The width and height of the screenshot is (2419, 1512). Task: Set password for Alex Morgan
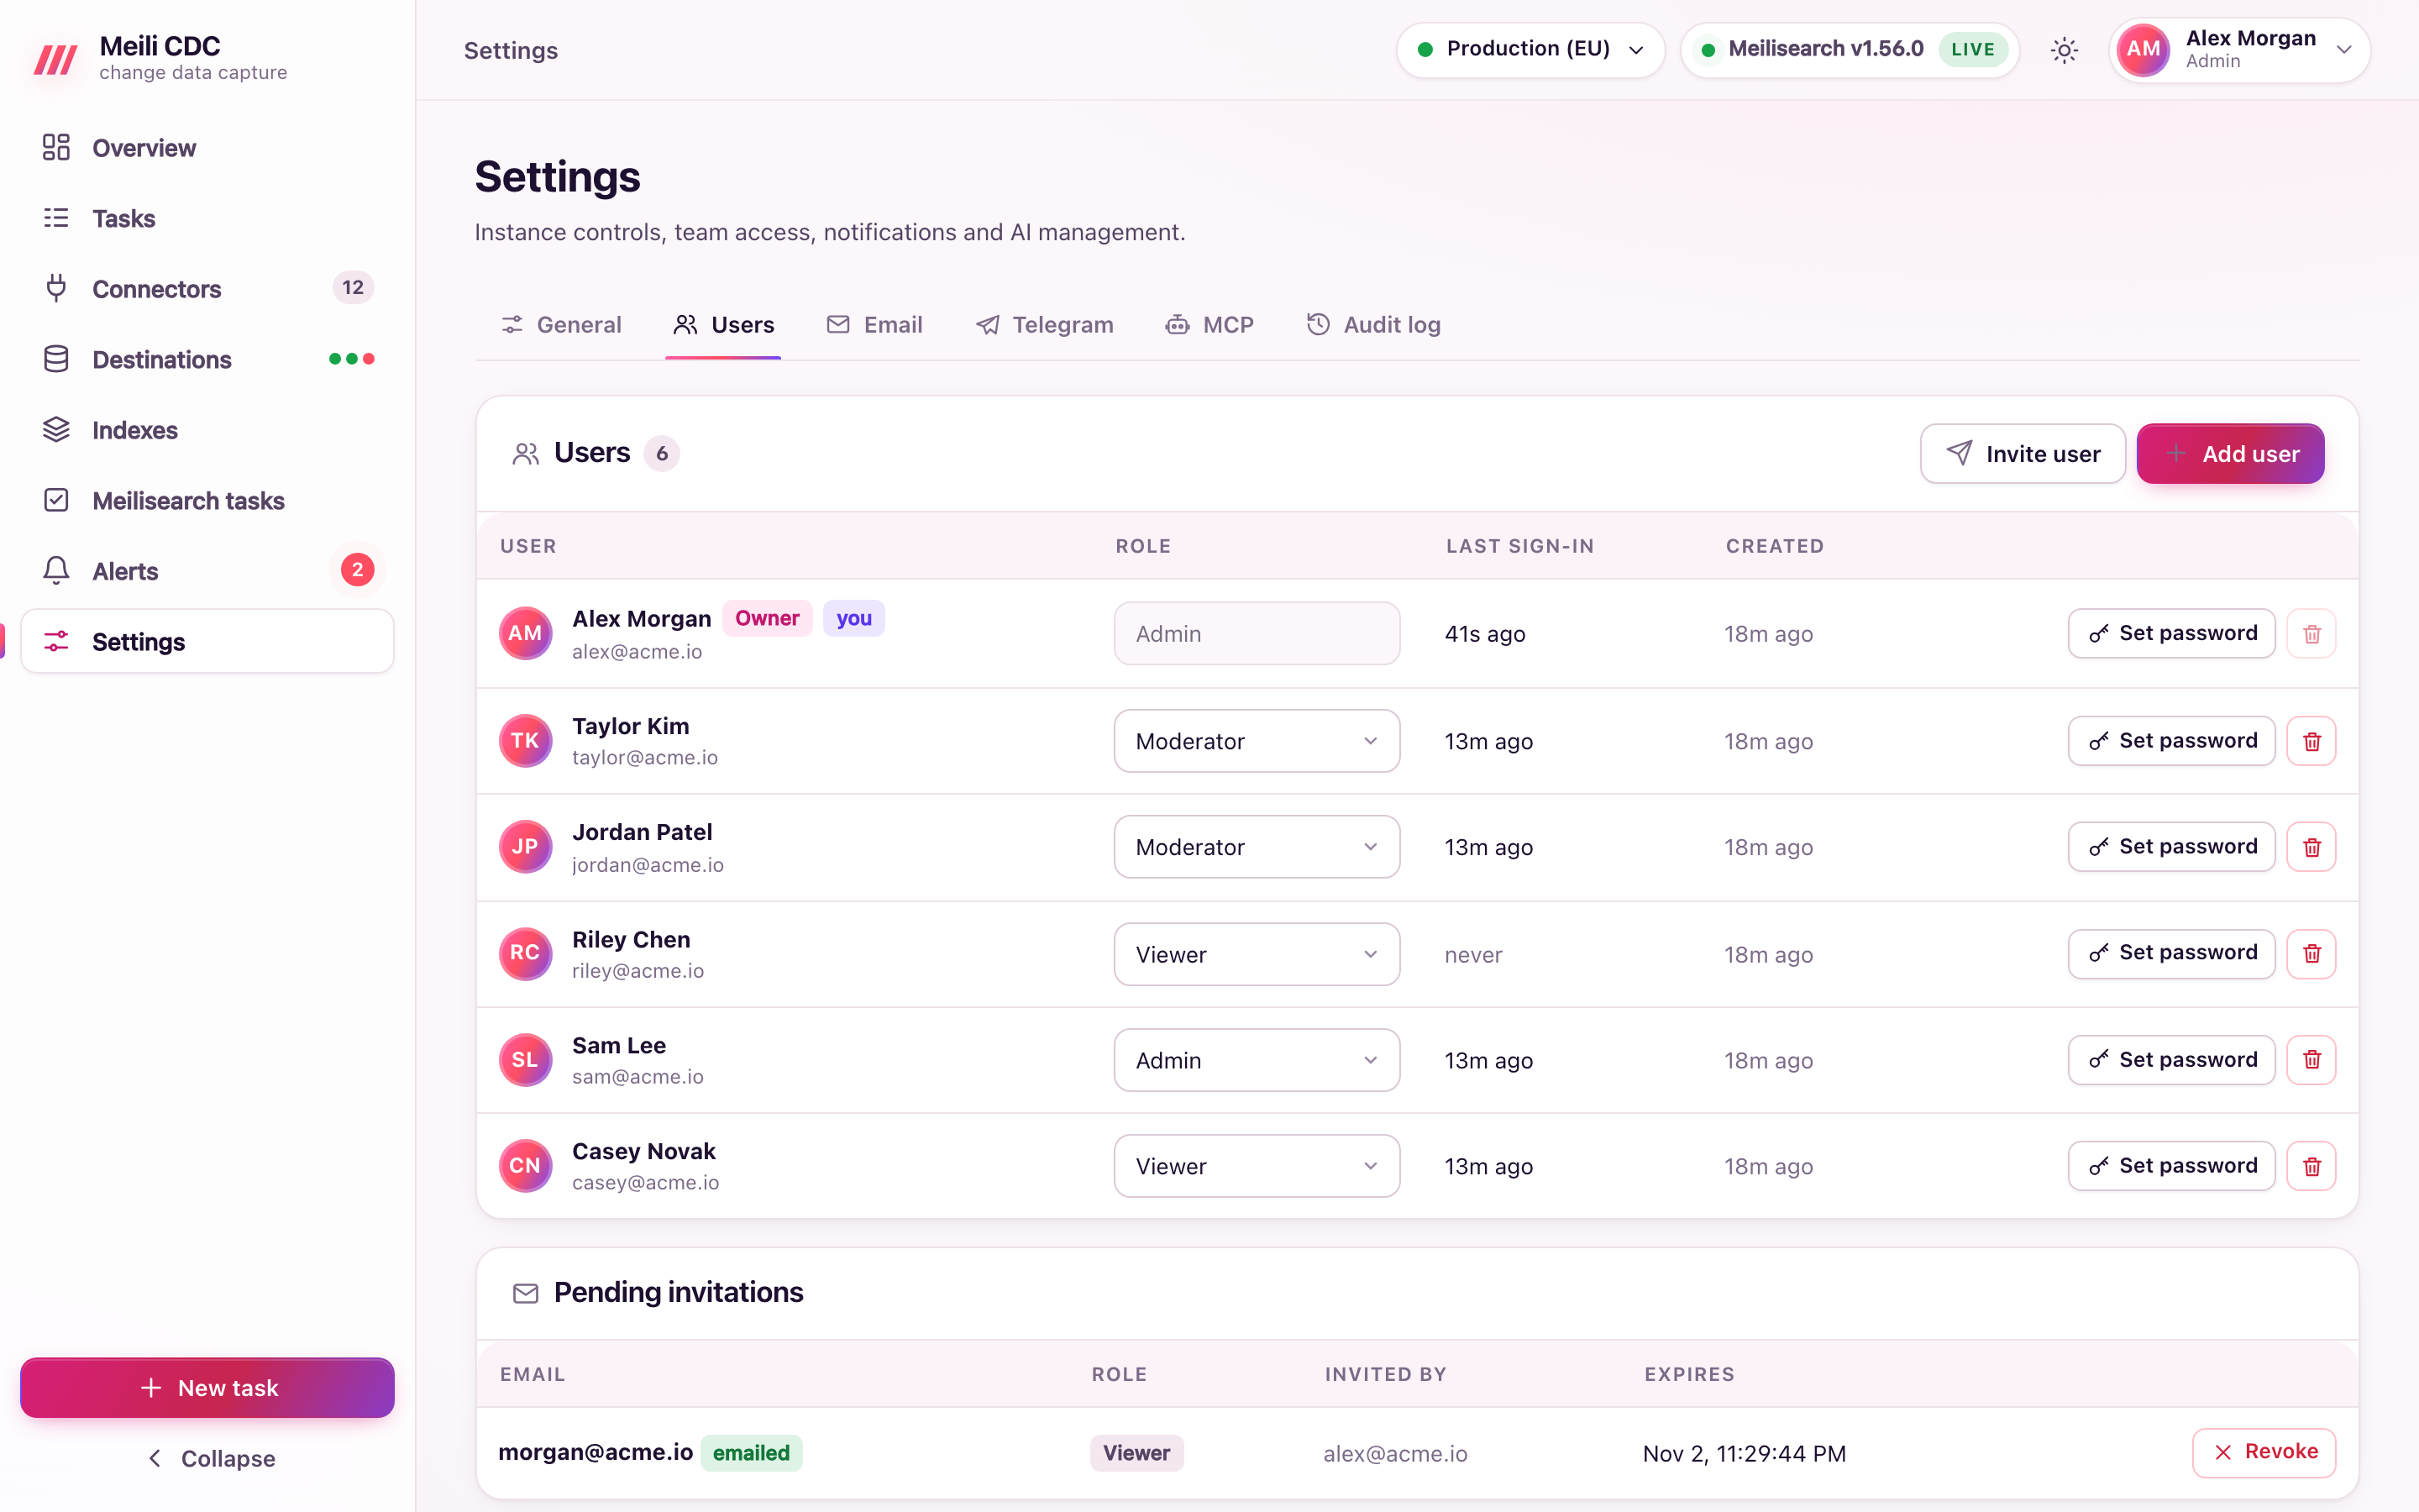tap(2171, 633)
